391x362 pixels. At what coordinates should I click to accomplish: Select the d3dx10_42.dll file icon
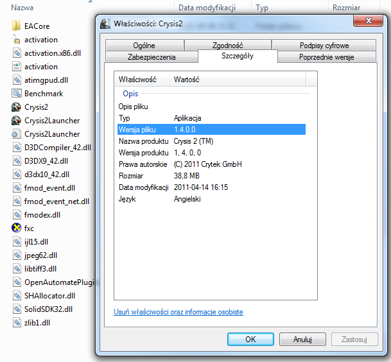click(16, 174)
